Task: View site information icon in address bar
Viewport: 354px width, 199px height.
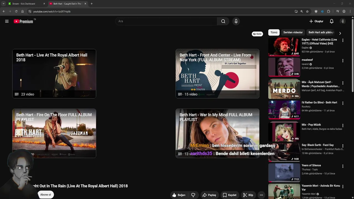Action: coord(30,11)
